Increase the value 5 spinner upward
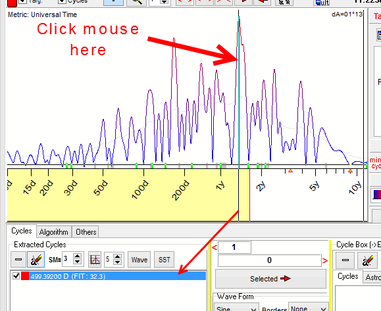Viewport: 381px width, 311px height. [x=117, y=256]
